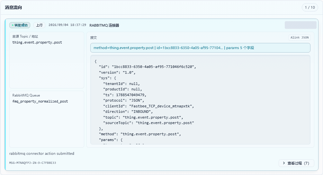Click the 上行 direction tag
This screenshot has width=323, height=175.
[39, 25]
